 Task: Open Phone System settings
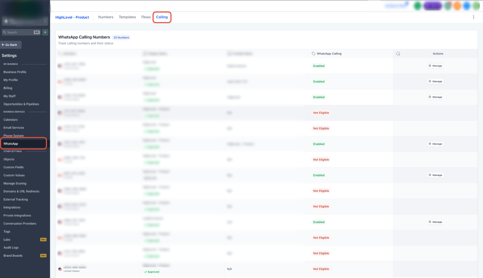coord(14,136)
